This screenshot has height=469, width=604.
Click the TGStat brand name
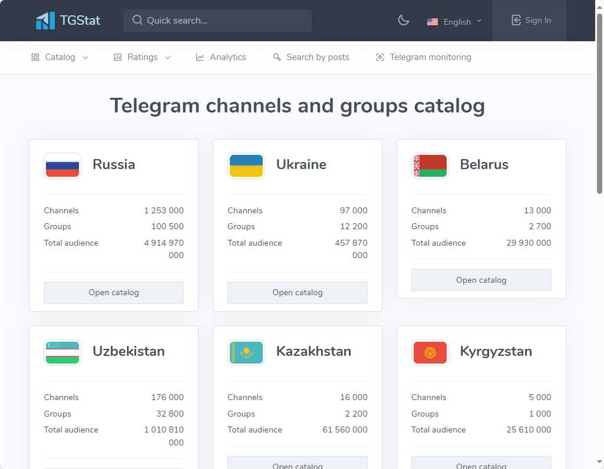click(x=80, y=21)
